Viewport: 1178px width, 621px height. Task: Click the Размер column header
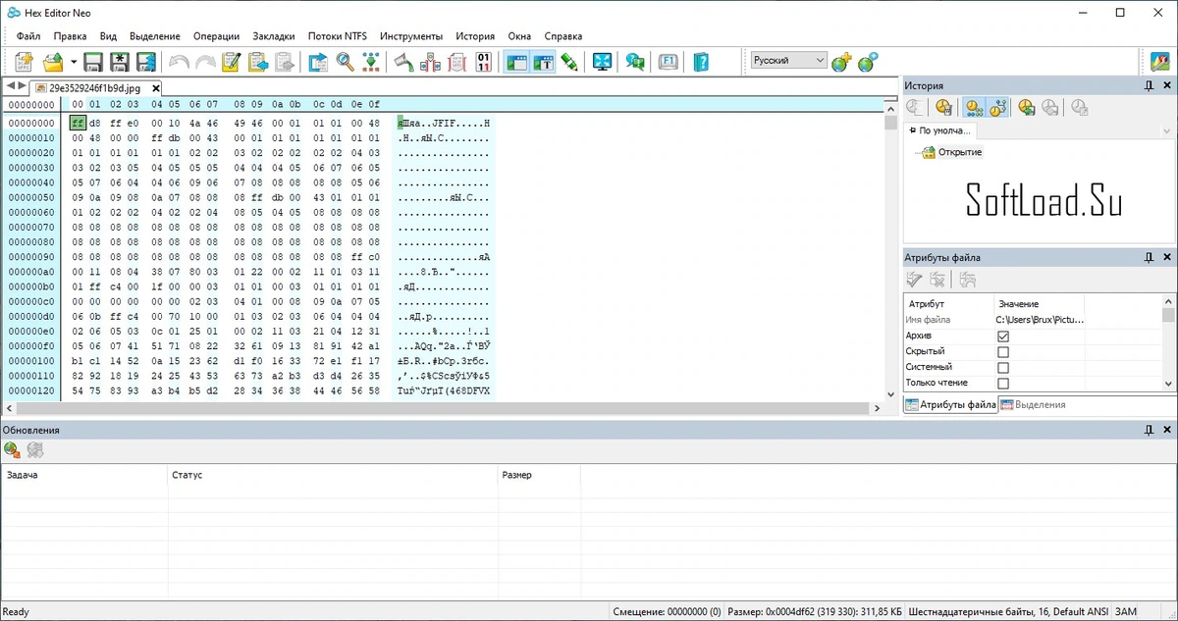(539, 475)
